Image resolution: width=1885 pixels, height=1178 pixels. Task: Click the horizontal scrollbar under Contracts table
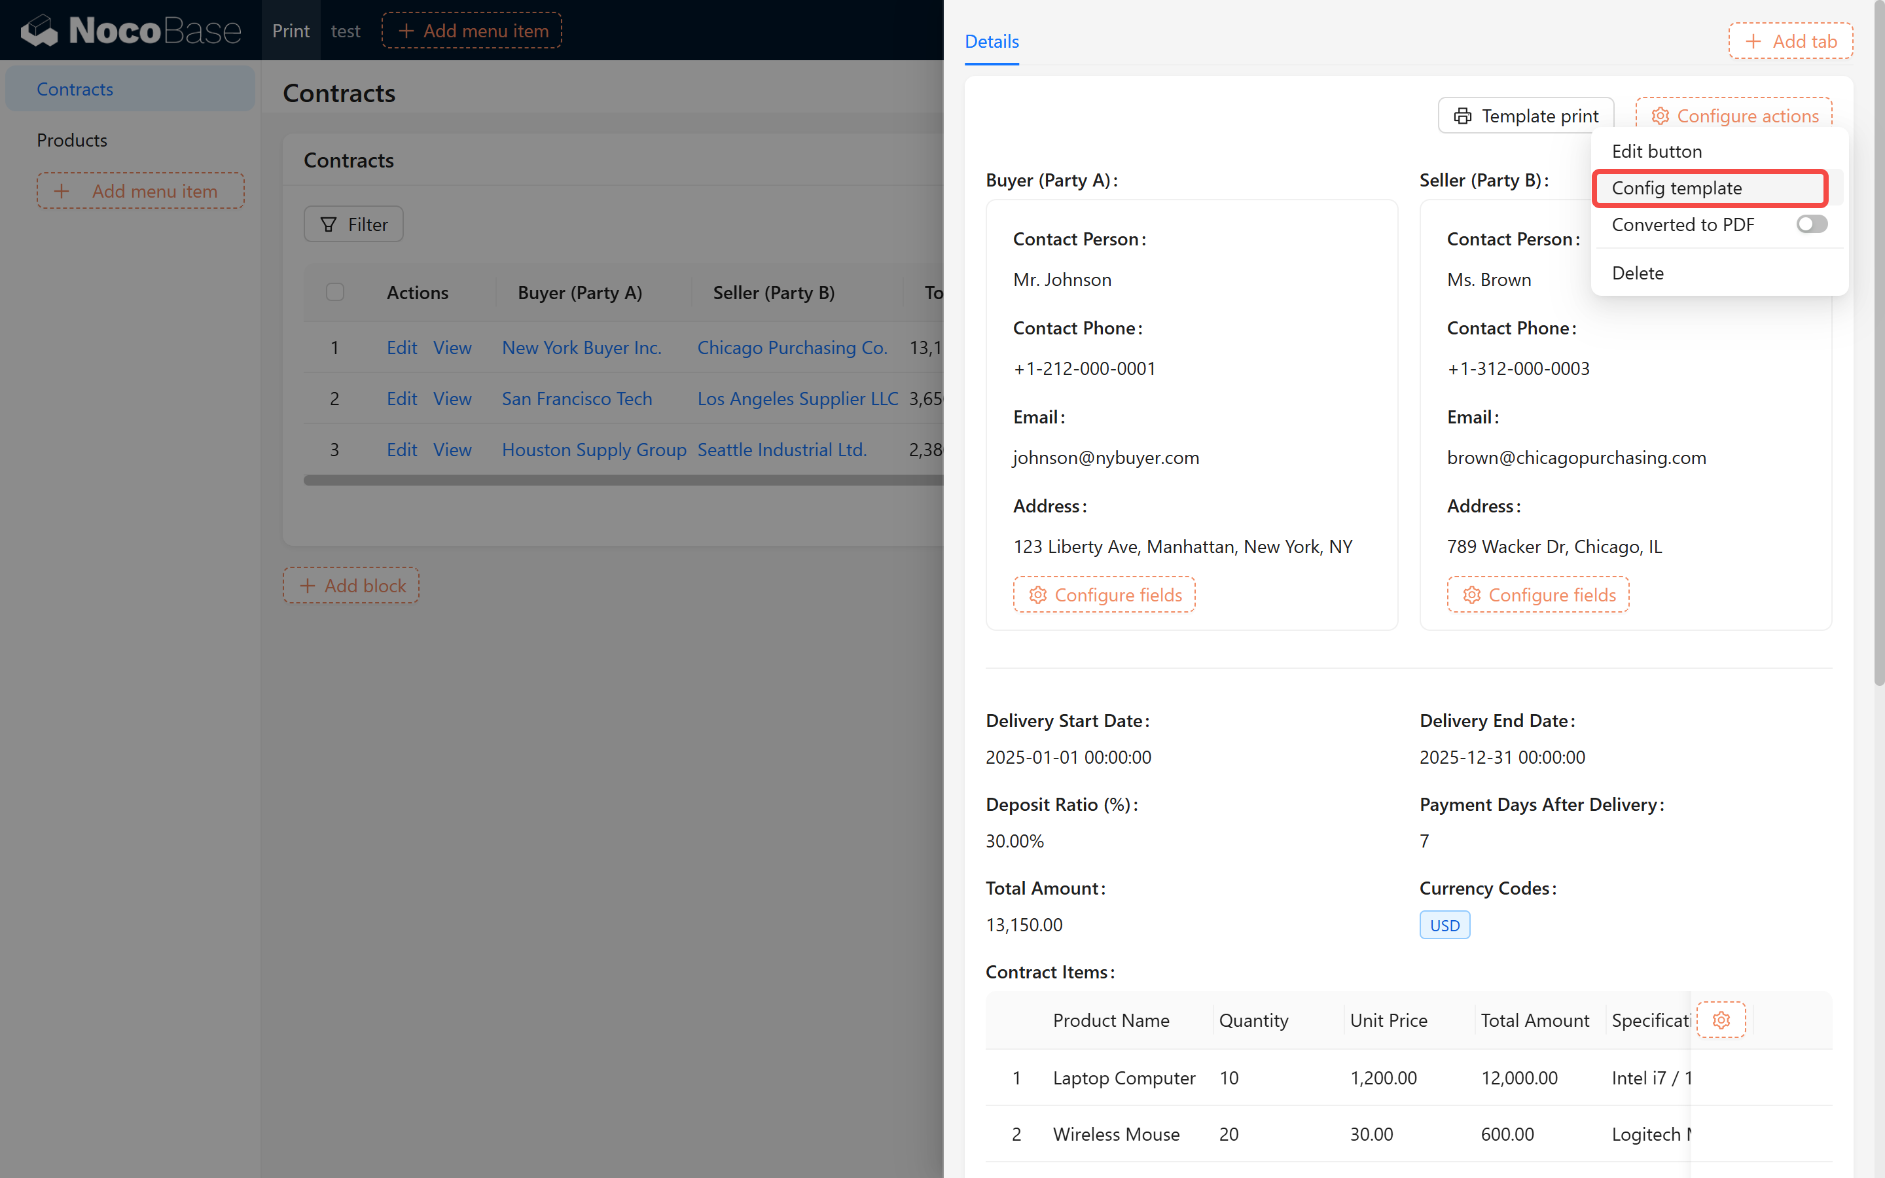tap(623, 480)
